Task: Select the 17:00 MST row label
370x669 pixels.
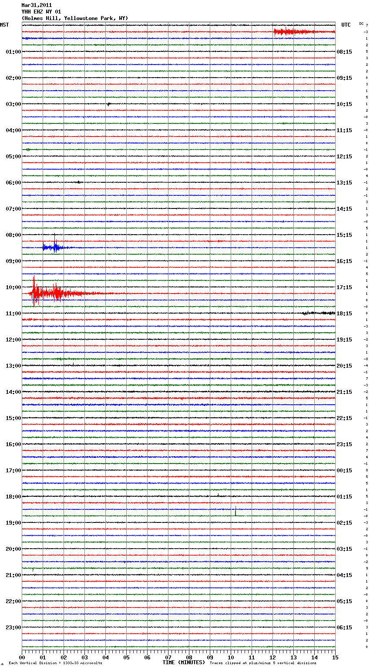Action: pos(13,471)
